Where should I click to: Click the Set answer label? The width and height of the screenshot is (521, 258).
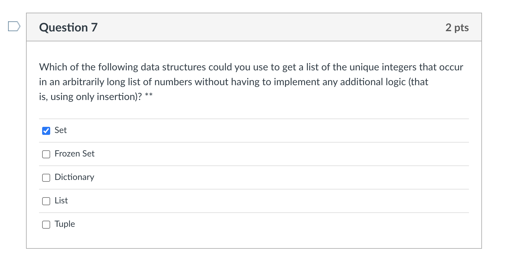pyautogui.click(x=61, y=130)
